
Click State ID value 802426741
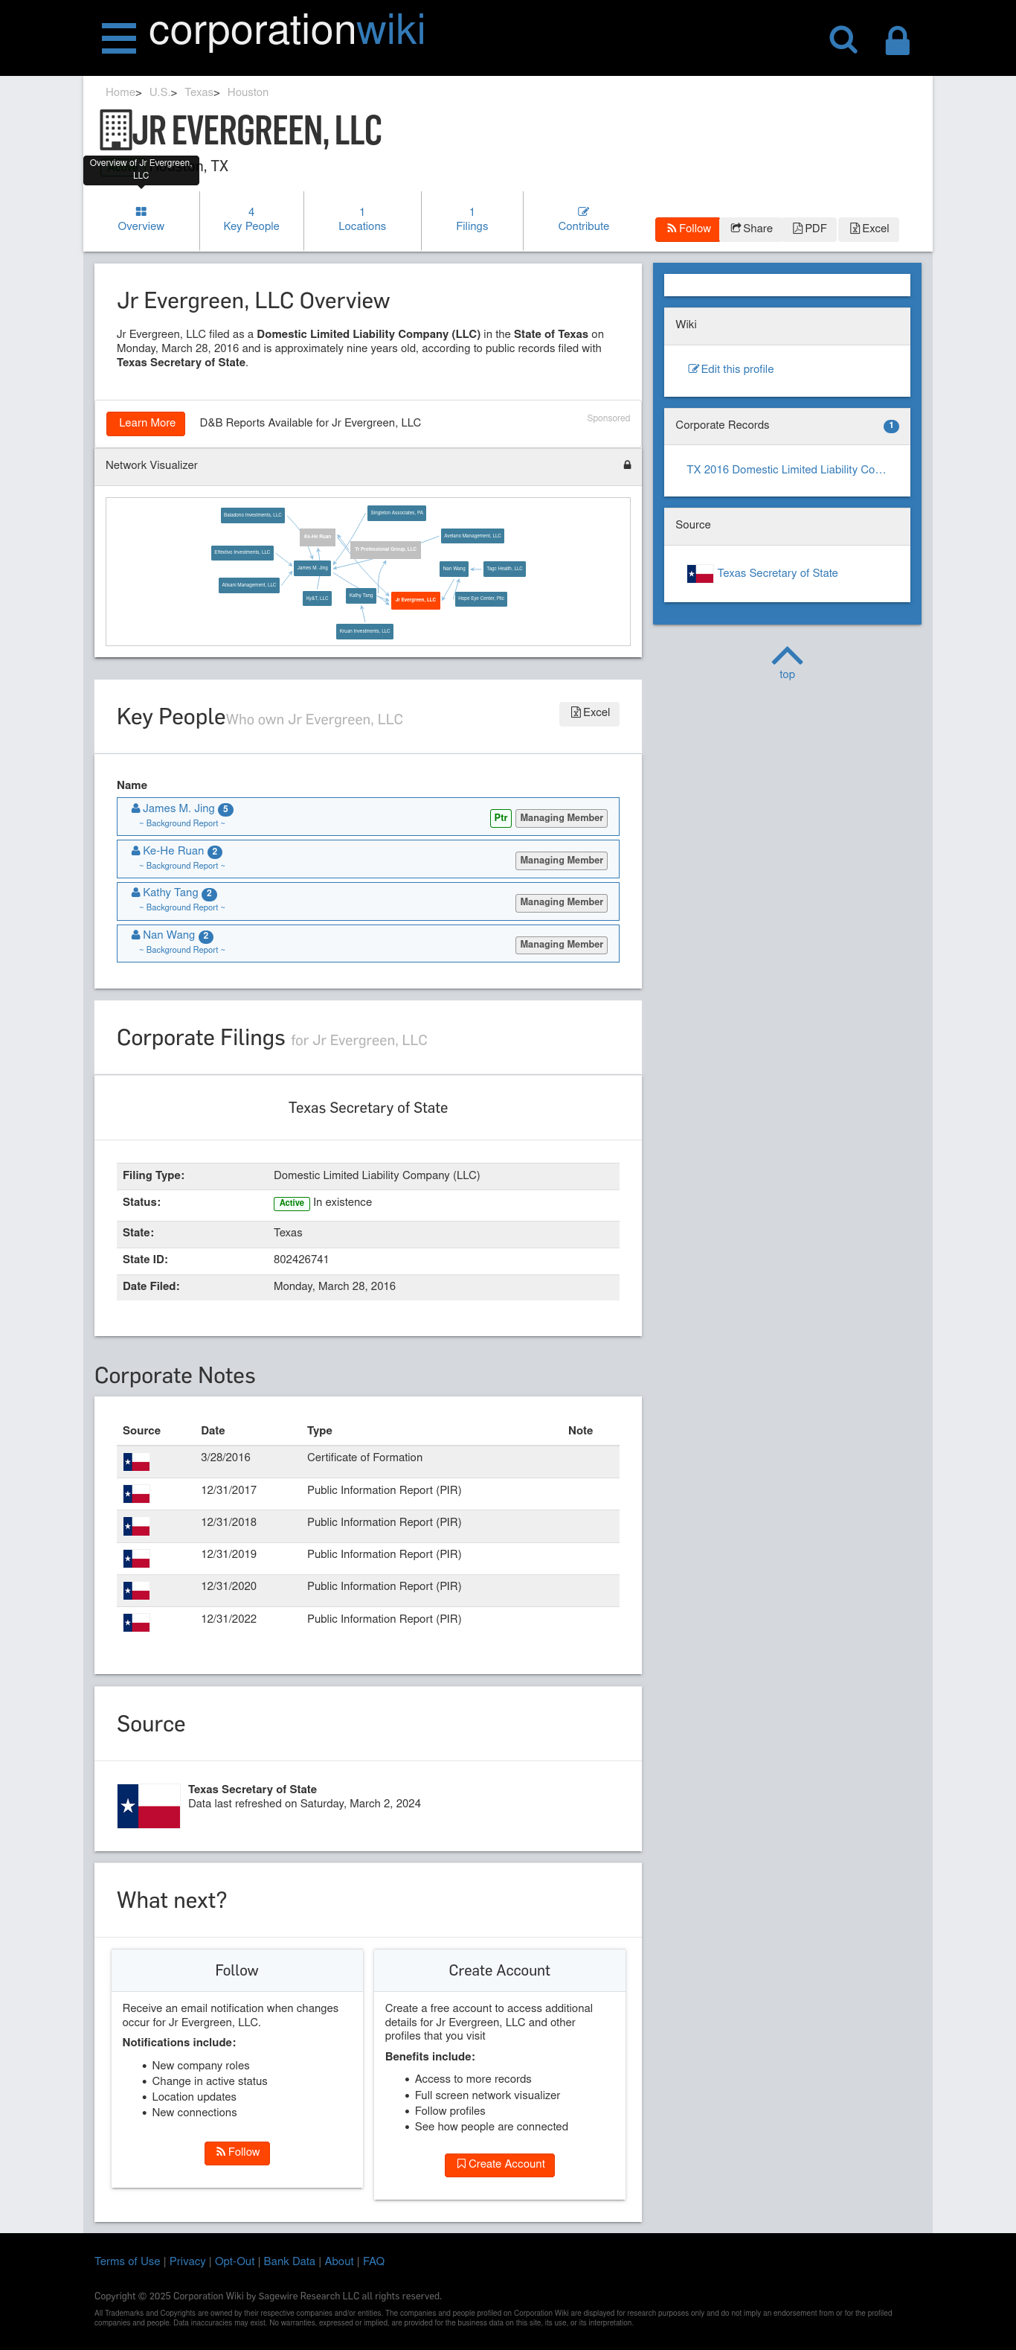tap(300, 1259)
